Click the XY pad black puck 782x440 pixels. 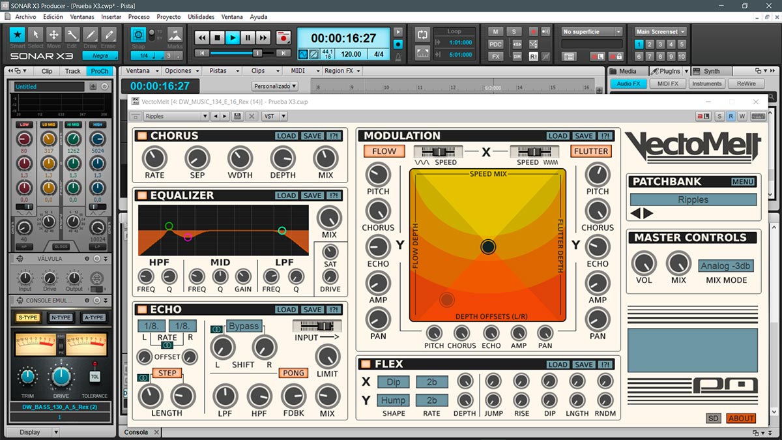488,246
